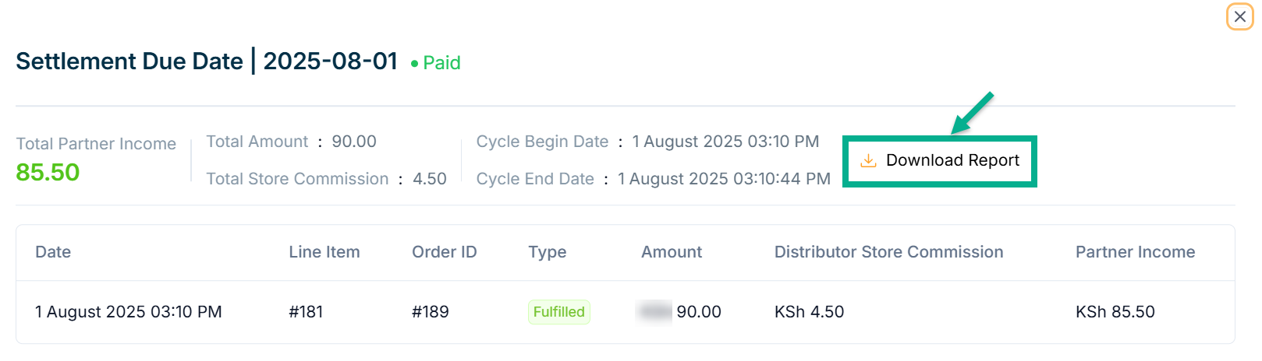Click the row date 1 August 2025
Image resolution: width=1262 pixels, height=361 pixels.
tap(128, 312)
